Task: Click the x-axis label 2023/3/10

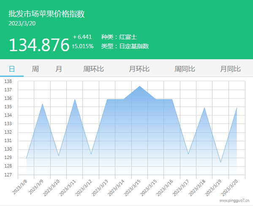Action: click(51, 188)
